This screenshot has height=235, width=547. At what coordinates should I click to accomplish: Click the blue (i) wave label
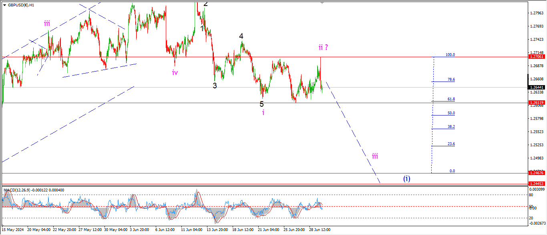(406, 179)
